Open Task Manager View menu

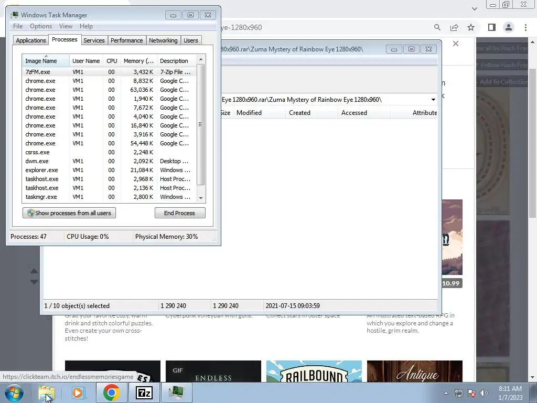(x=66, y=26)
